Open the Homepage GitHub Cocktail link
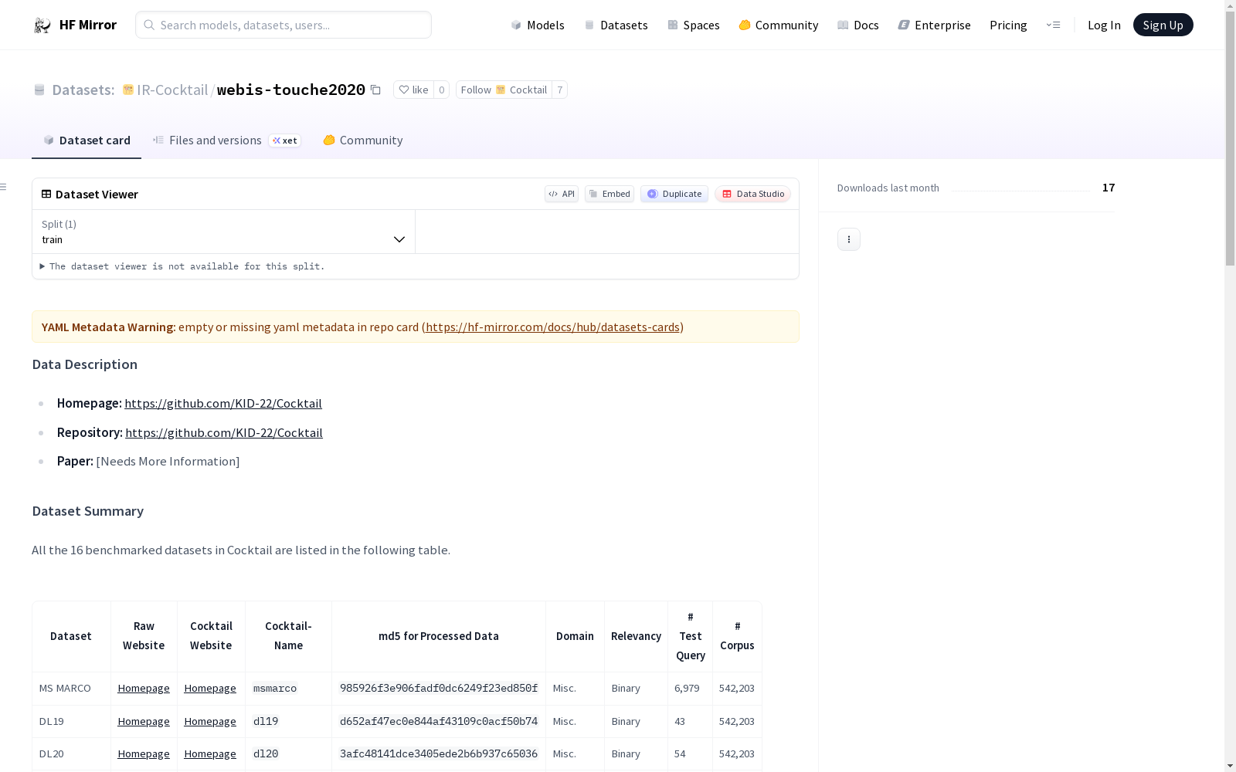 pos(223,403)
